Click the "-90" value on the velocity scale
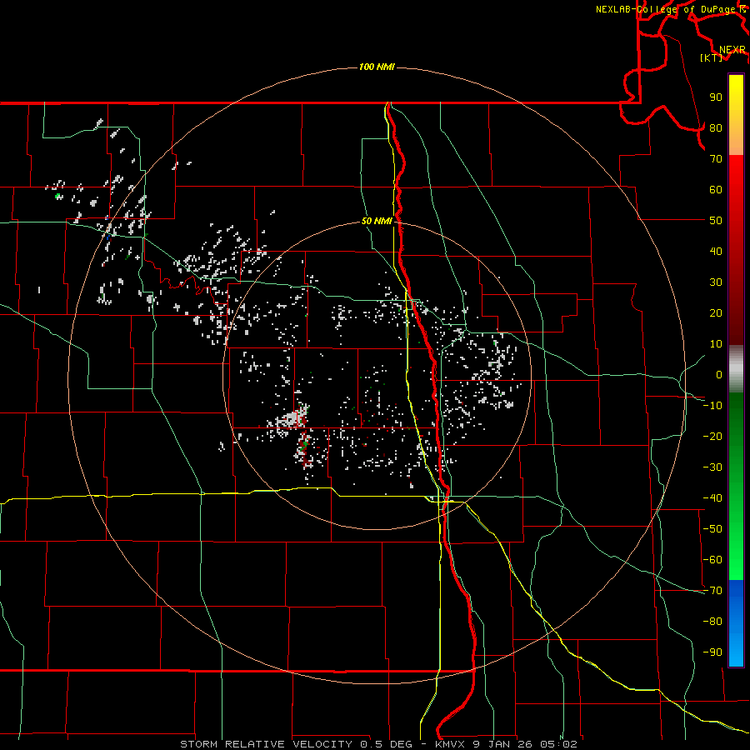This screenshot has width=750, height=750. (712, 652)
